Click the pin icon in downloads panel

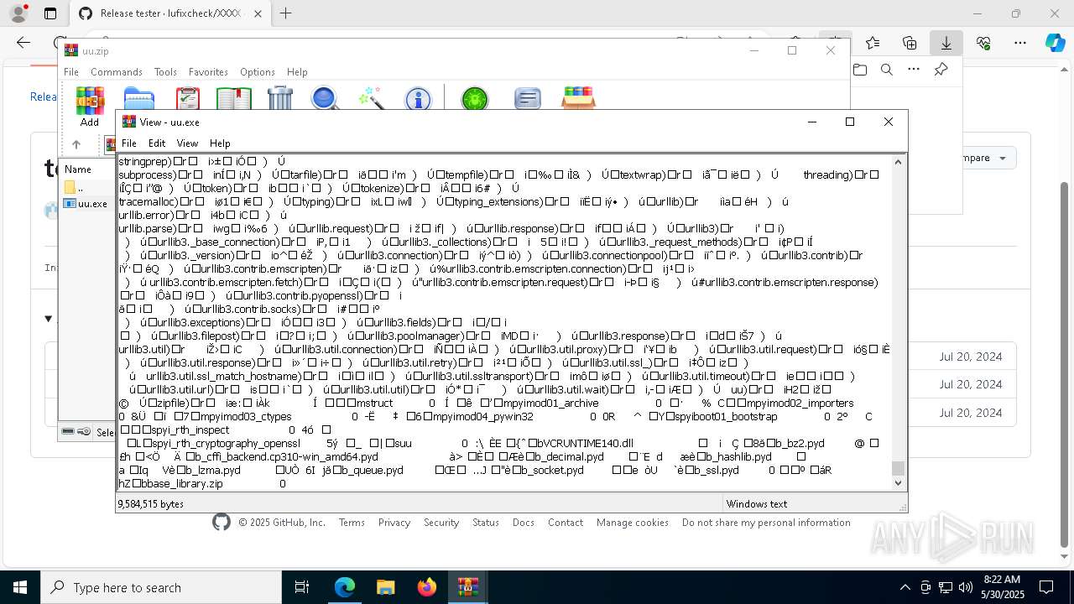click(941, 70)
